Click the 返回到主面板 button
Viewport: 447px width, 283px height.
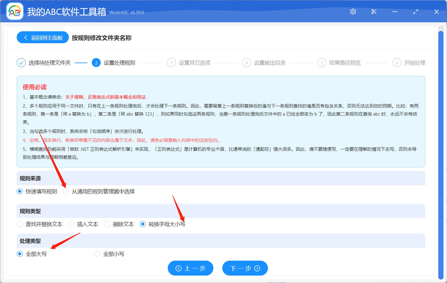click(42, 38)
